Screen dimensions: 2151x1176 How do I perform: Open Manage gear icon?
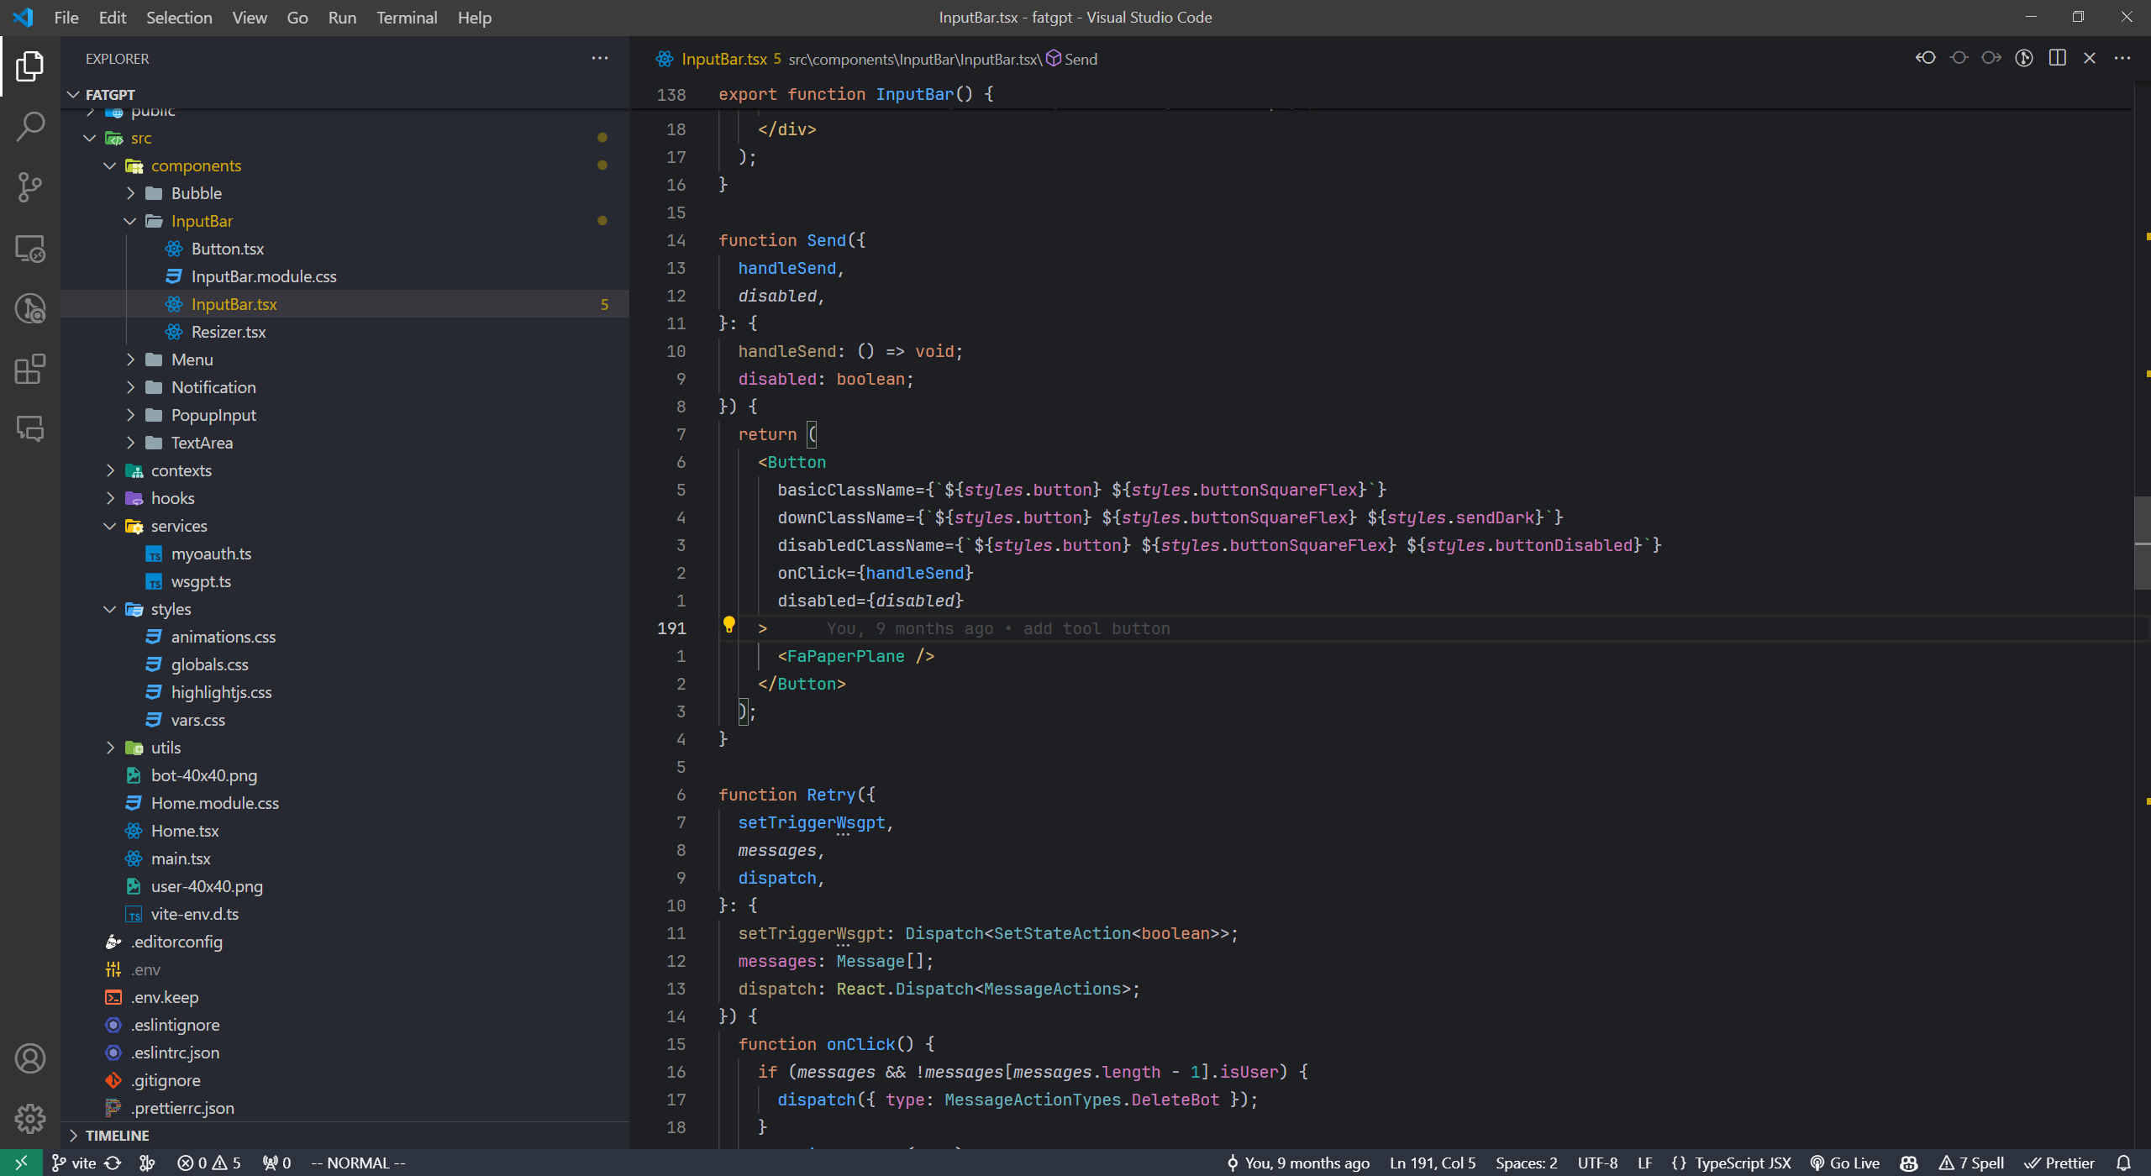pyautogui.click(x=30, y=1118)
